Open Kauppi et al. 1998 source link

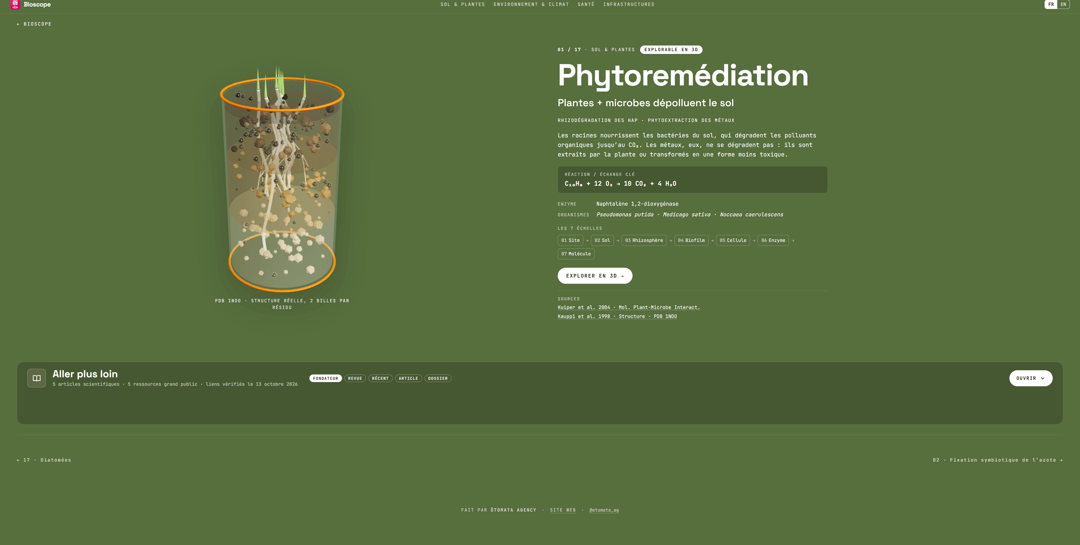pyautogui.click(x=617, y=317)
